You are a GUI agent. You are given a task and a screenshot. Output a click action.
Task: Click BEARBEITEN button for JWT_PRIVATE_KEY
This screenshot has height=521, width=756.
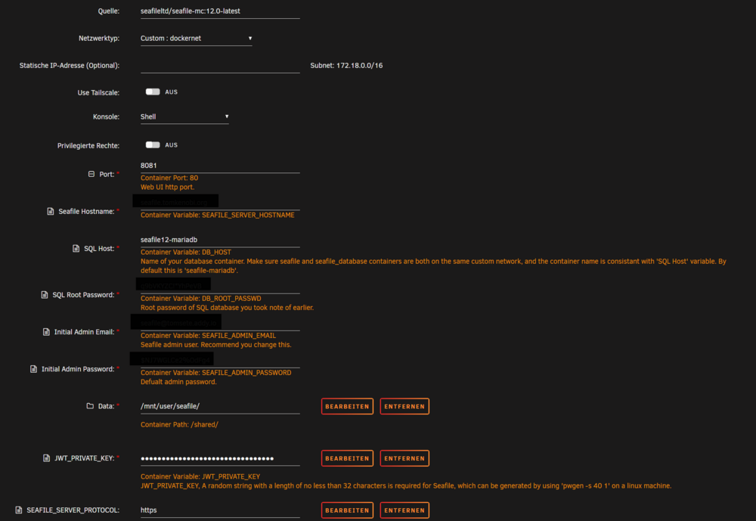347,458
